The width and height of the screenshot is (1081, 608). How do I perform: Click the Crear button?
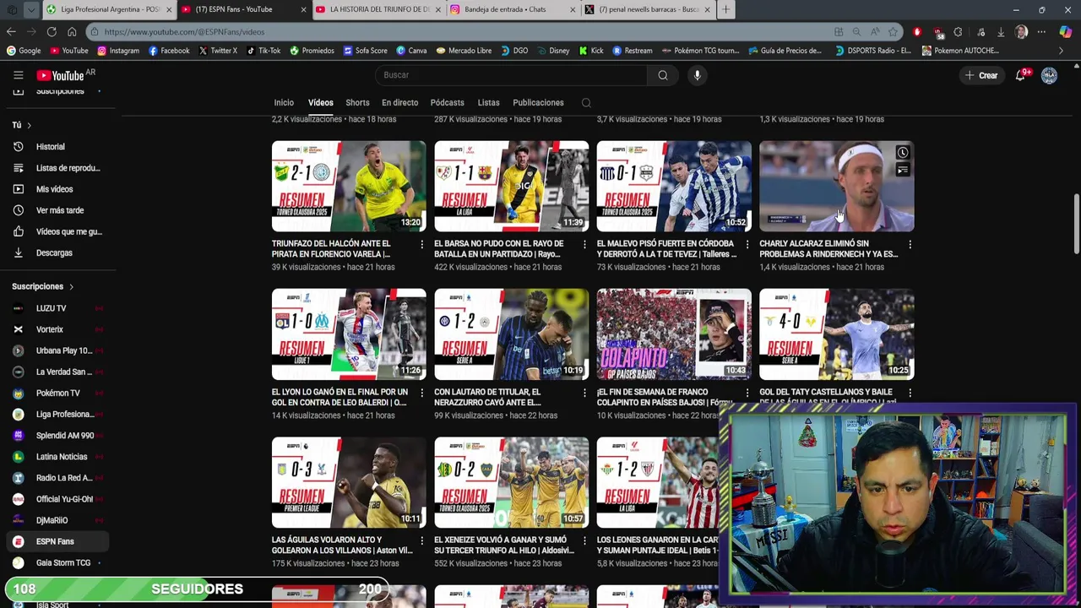point(981,75)
